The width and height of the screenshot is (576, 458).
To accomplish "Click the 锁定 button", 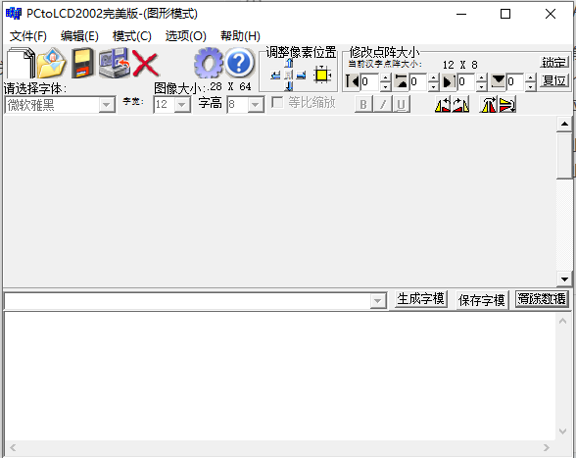I will click(x=554, y=62).
